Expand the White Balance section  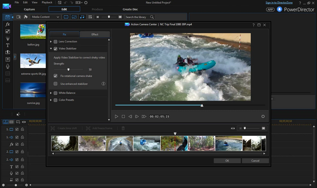point(51,93)
